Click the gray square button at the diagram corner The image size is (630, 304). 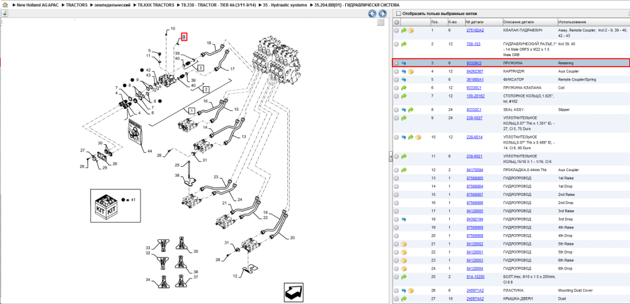pos(381,23)
